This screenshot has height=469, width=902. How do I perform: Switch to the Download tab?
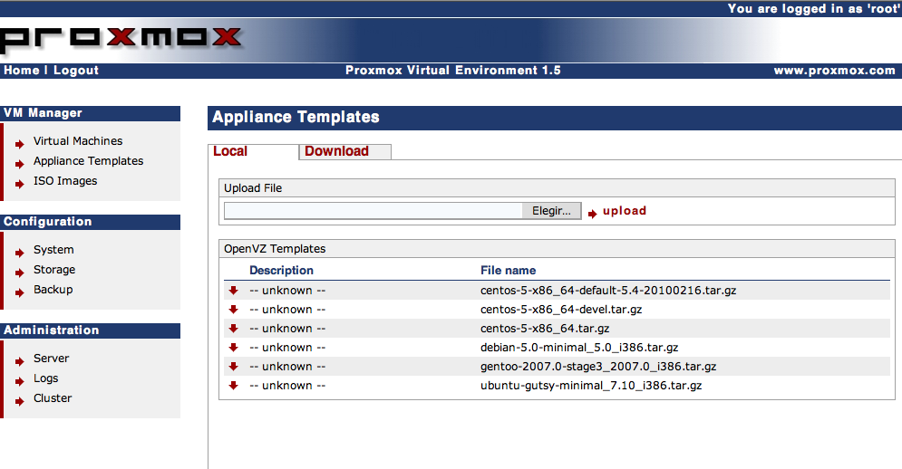coord(336,151)
